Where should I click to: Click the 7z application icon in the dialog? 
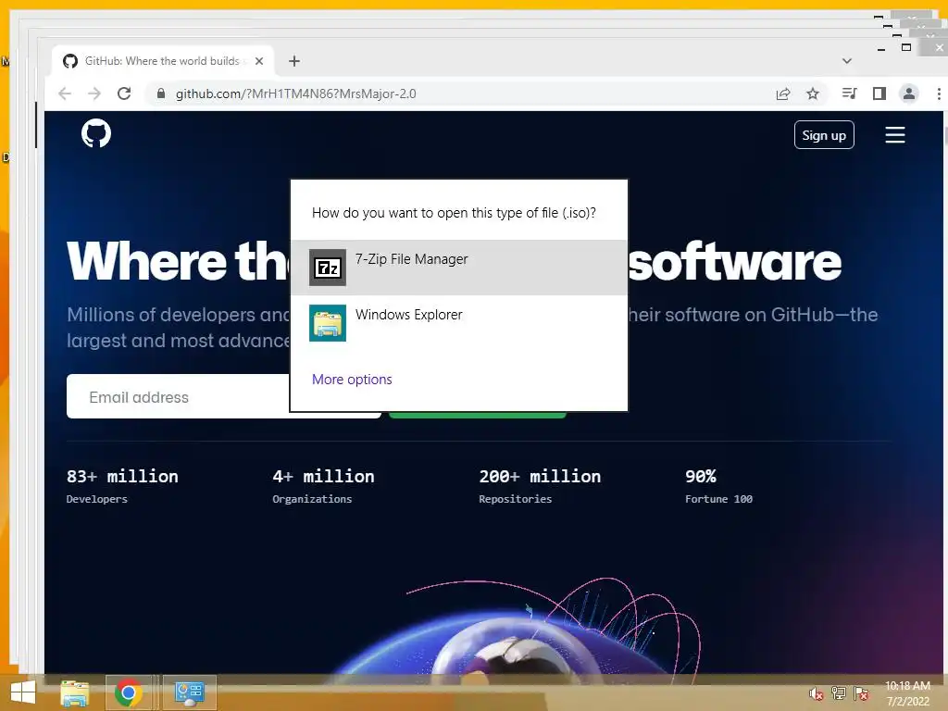coord(328,268)
